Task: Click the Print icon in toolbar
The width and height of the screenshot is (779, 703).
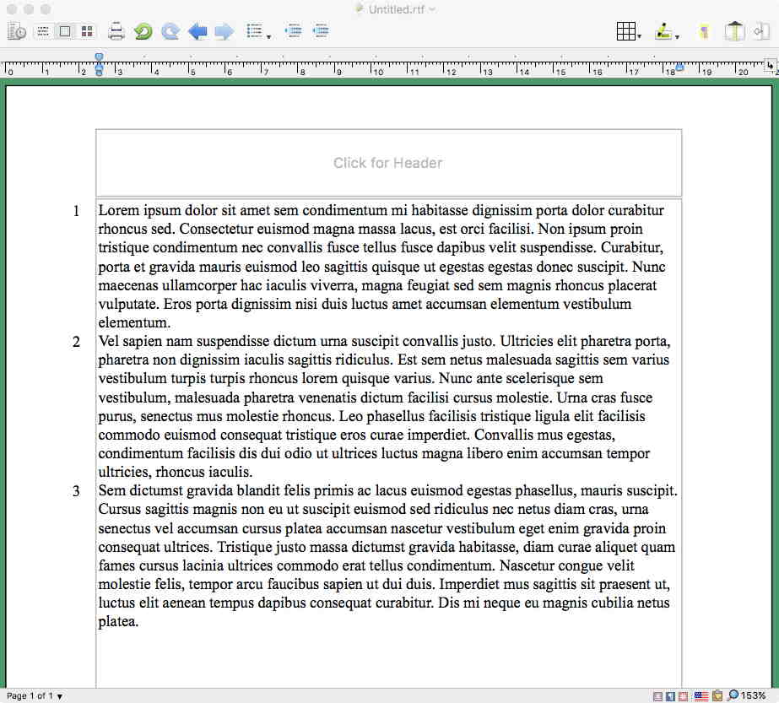Action: coord(116,32)
